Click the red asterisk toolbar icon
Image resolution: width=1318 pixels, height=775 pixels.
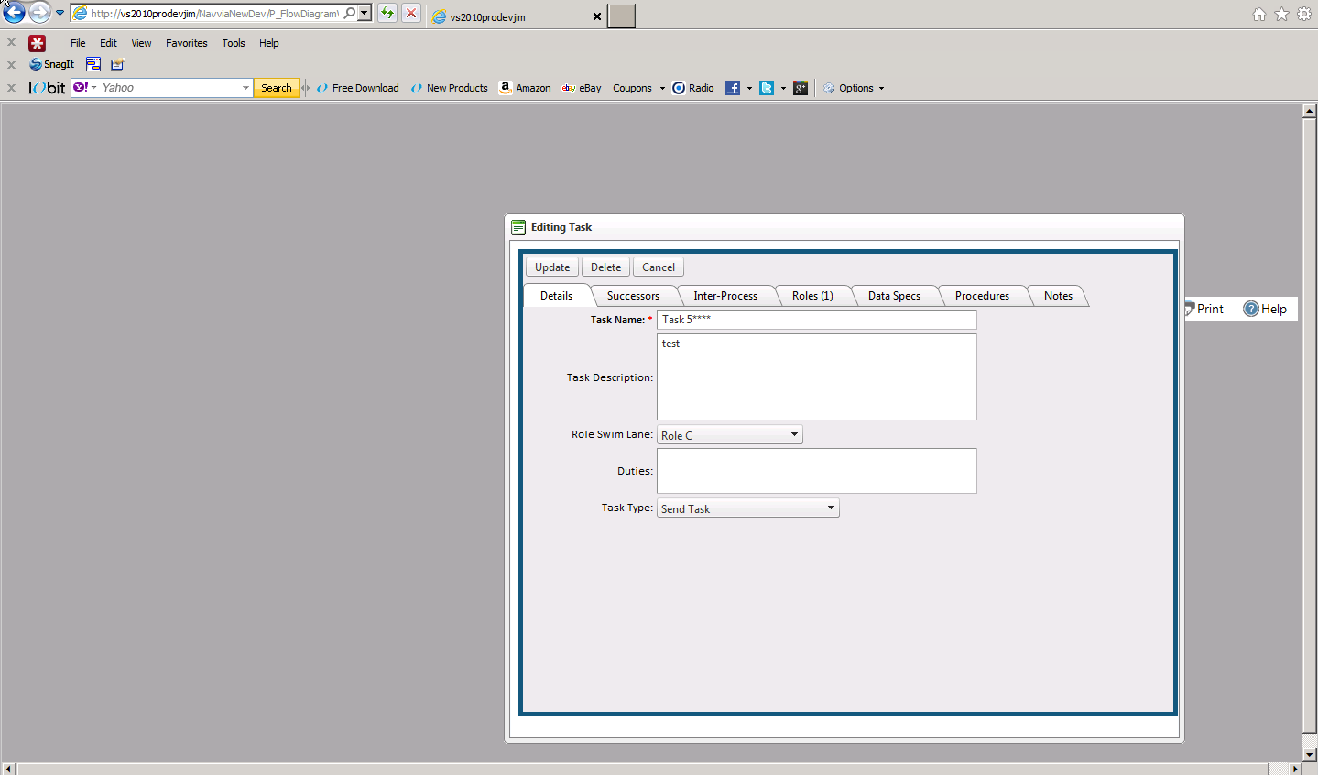click(37, 43)
